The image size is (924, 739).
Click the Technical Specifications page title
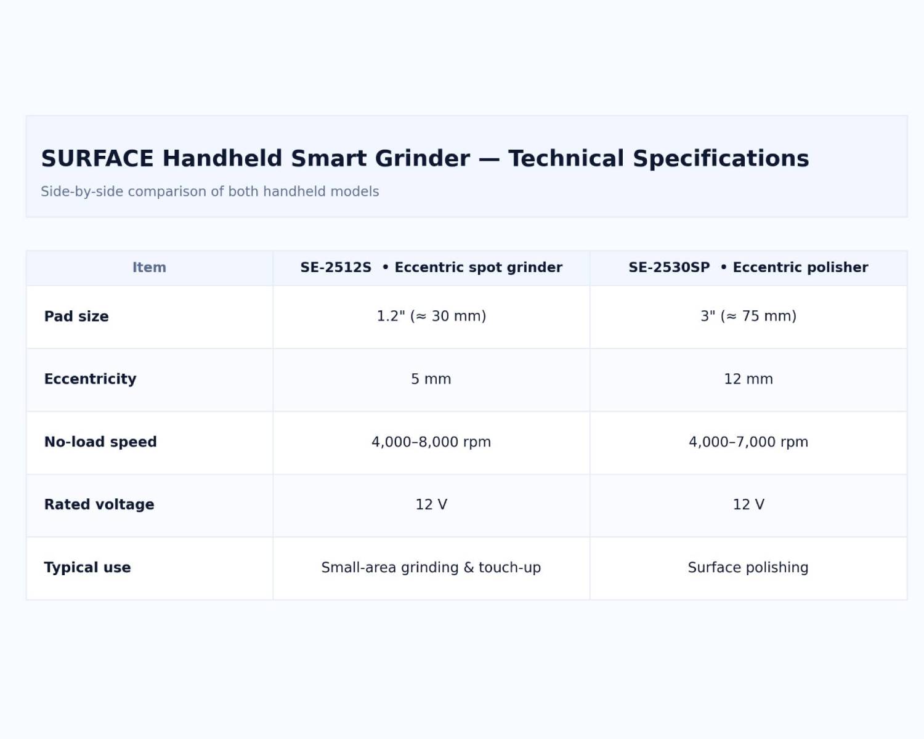pyautogui.click(x=424, y=158)
